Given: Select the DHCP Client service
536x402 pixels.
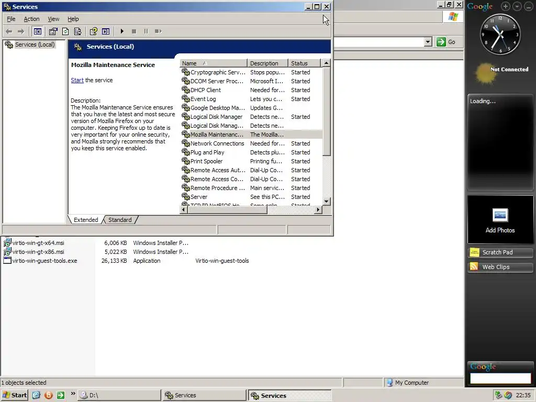Looking at the screenshot, I should coord(251,90).
